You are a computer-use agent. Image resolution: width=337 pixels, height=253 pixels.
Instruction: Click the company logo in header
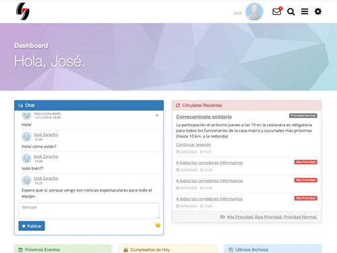pyautogui.click(x=23, y=11)
